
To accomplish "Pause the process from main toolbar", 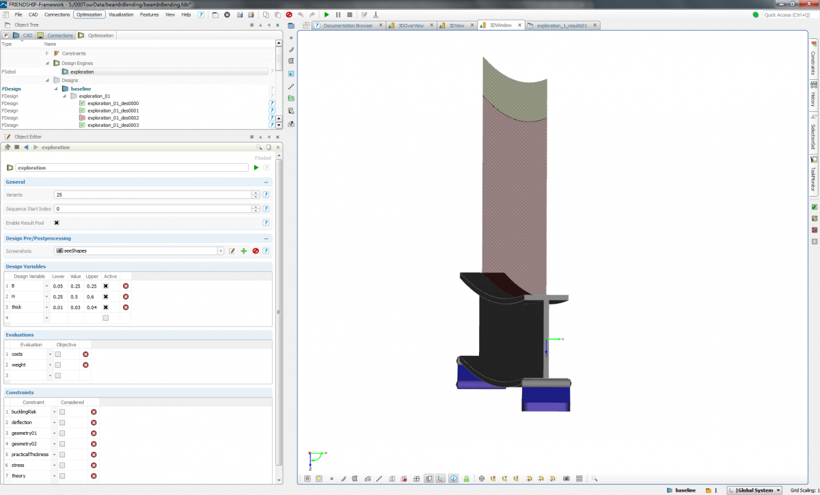I will coord(338,14).
